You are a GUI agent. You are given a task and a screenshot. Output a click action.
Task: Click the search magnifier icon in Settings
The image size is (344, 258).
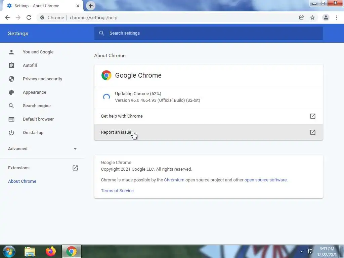[101, 33]
